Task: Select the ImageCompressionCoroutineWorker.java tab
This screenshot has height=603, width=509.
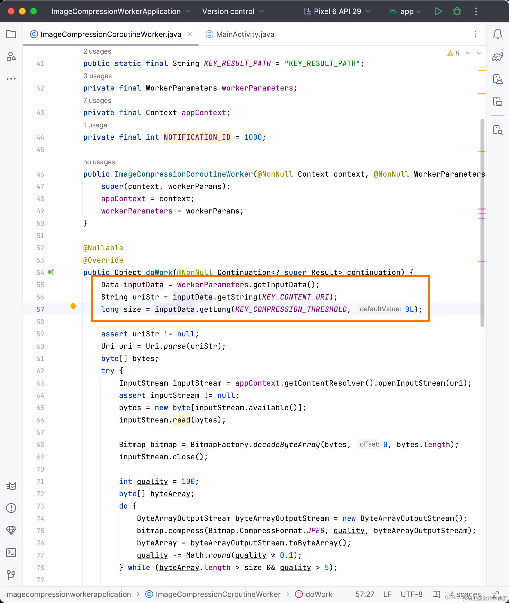Action: pyautogui.click(x=111, y=34)
